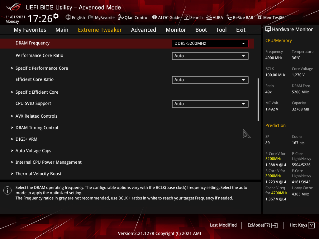Screen dimensions: 319x239
Task: Open the DRAM Frequency dropdown
Action: [x=210, y=44]
